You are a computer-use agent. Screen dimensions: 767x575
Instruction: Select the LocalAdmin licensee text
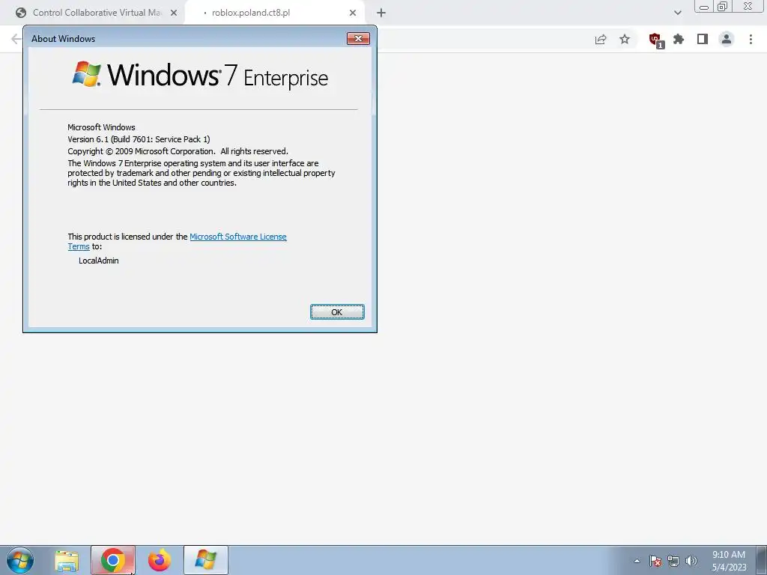tap(99, 261)
